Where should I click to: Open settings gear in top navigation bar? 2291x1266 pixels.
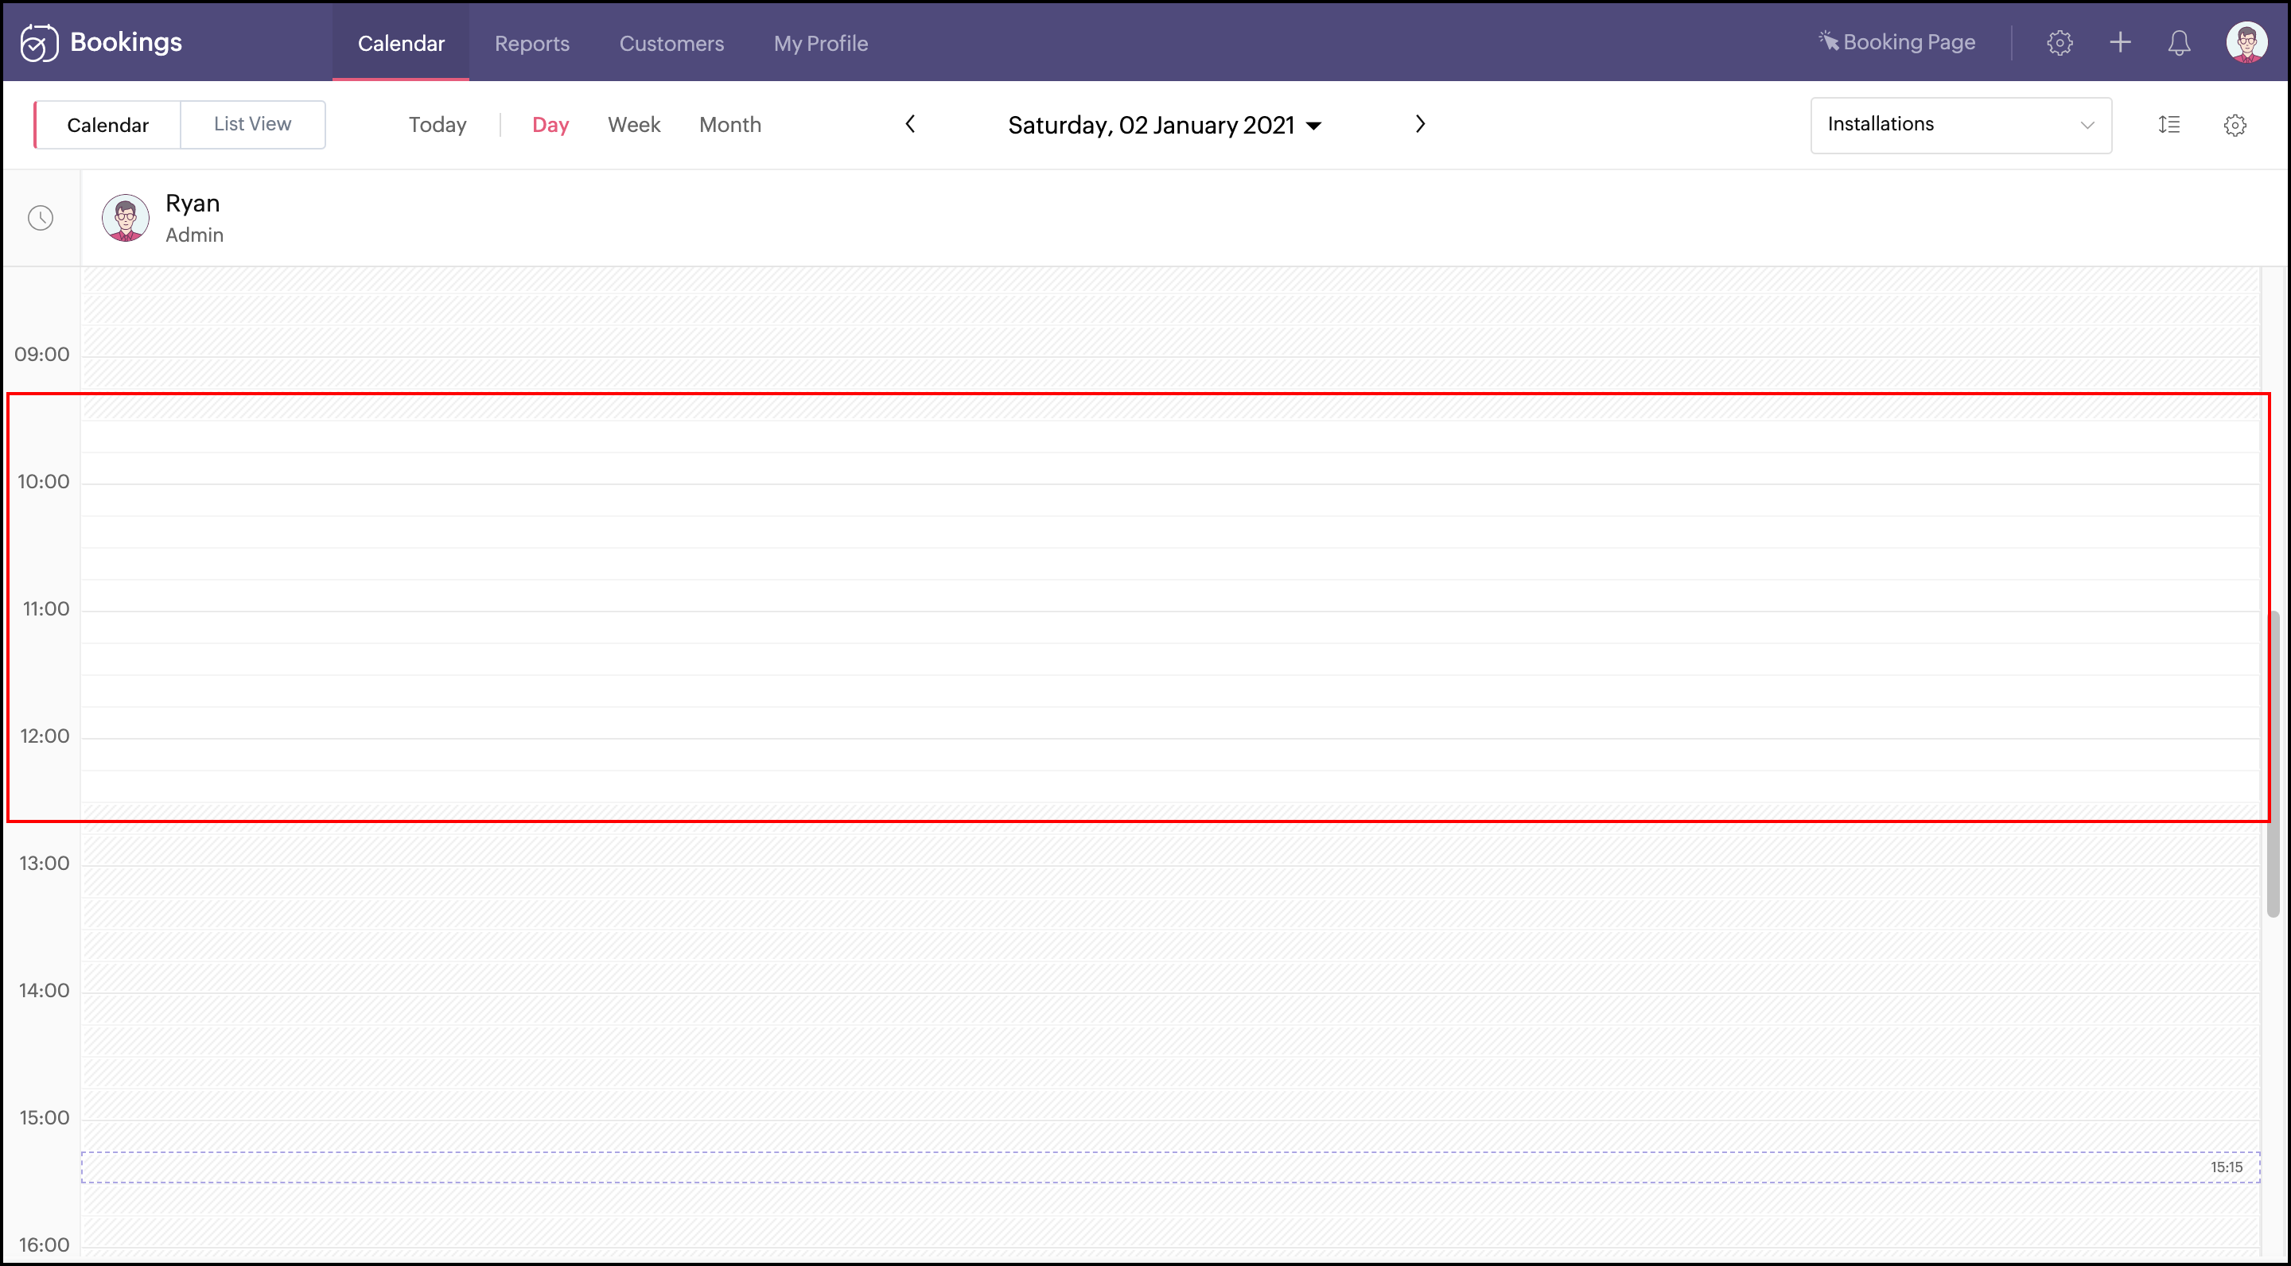[2059, 43]
